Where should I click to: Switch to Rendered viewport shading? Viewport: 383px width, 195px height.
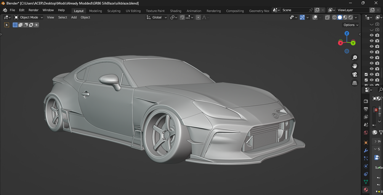351,17
